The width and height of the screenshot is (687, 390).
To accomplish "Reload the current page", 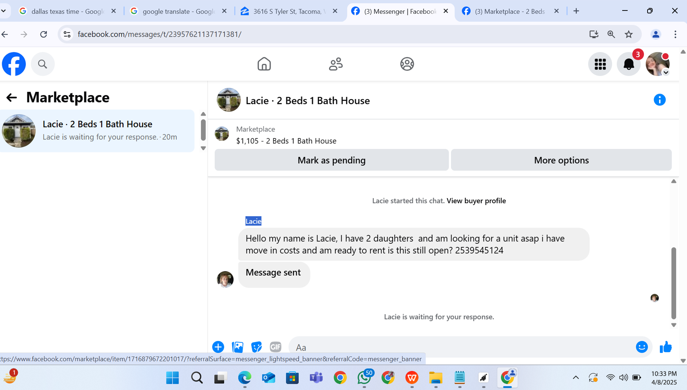I will pyautogui.click(x=43, y=34).
